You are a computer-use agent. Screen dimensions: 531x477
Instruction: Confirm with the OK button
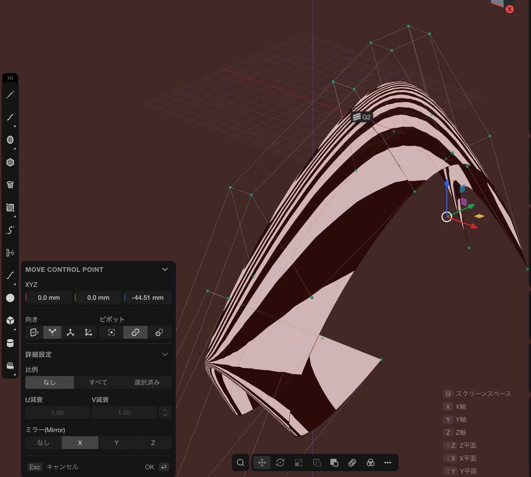tap(157, 467)
